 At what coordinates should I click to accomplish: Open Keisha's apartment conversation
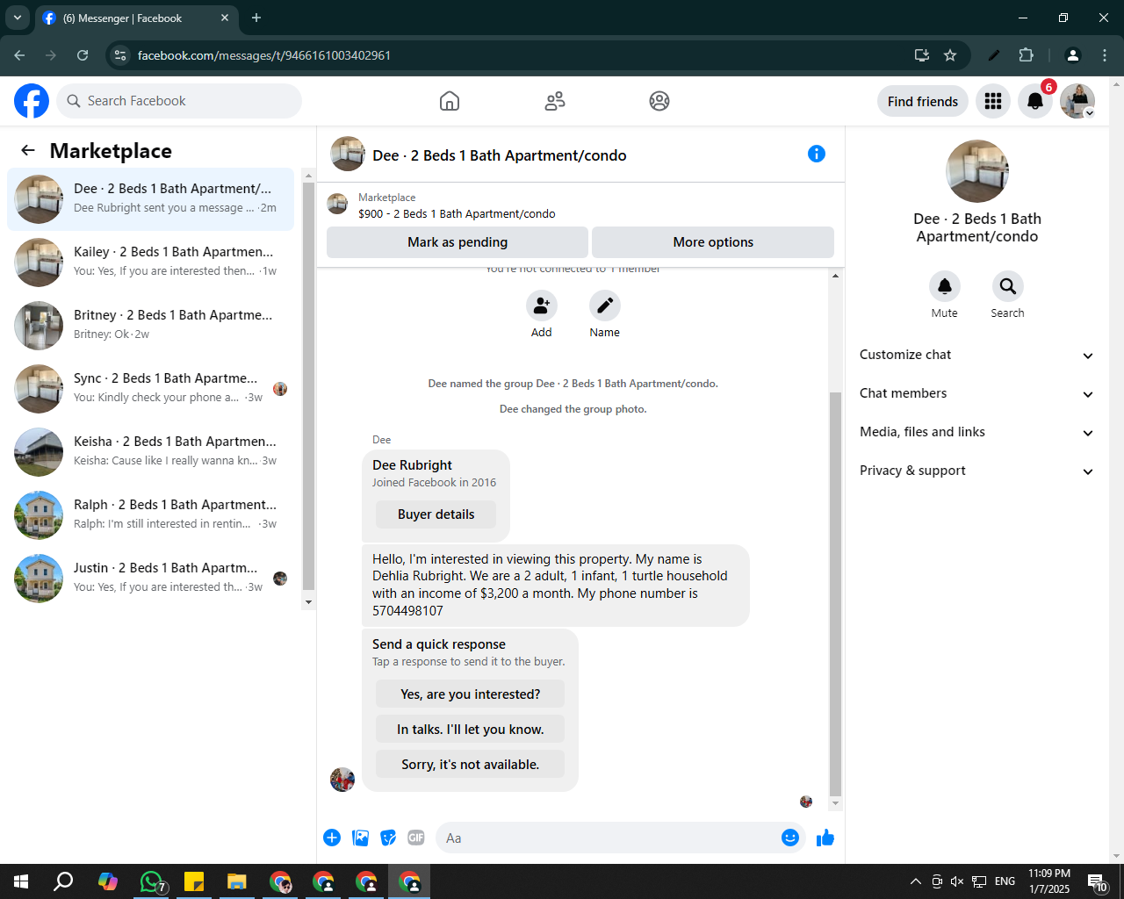point(150,452)
